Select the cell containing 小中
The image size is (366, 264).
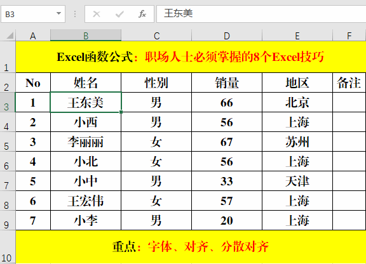tap(86, 181)
